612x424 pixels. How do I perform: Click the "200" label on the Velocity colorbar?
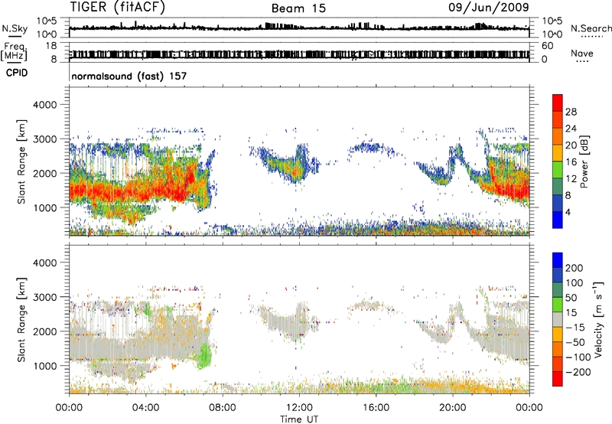click(x=575, y=268)
